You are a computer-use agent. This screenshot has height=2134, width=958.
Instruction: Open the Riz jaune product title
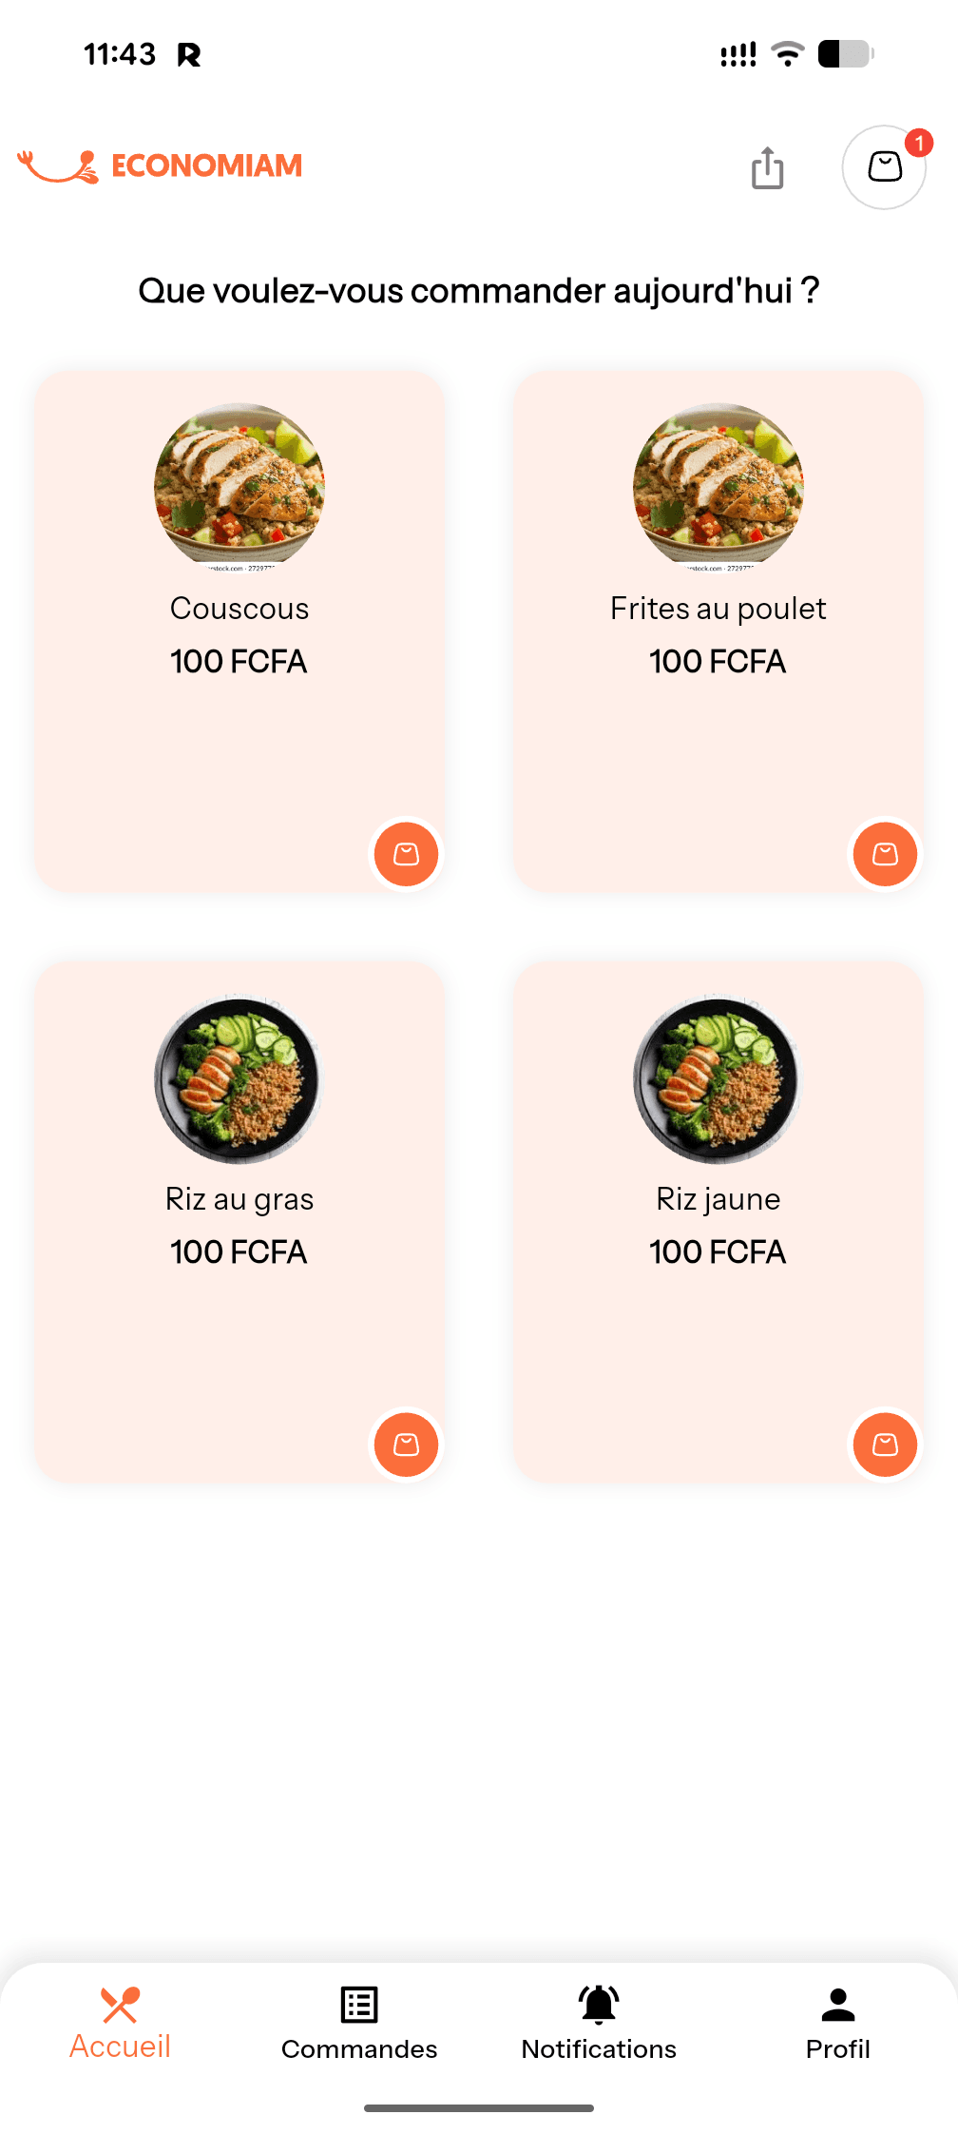718,1199
